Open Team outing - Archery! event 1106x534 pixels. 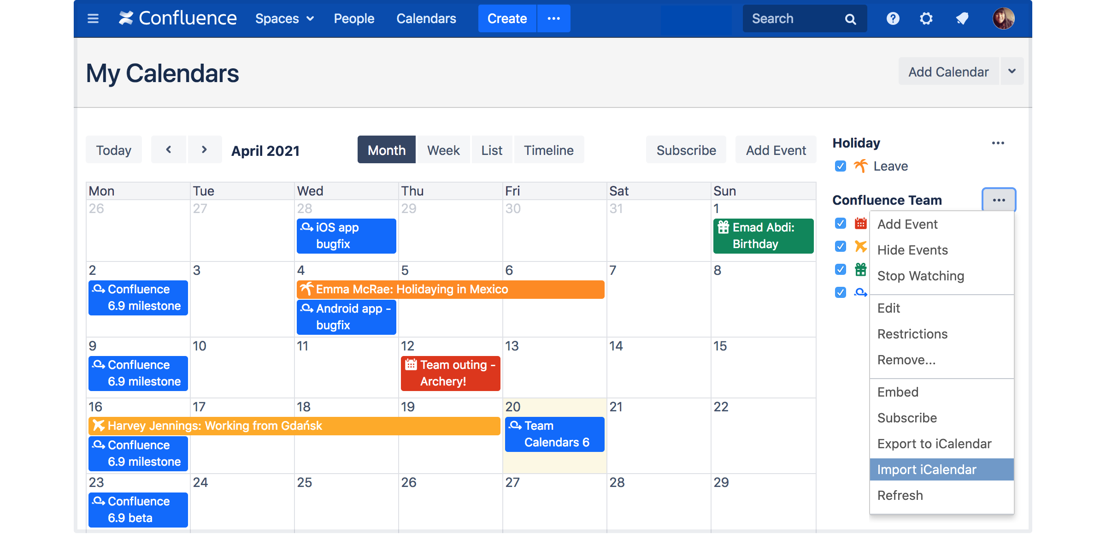[451, 373]
